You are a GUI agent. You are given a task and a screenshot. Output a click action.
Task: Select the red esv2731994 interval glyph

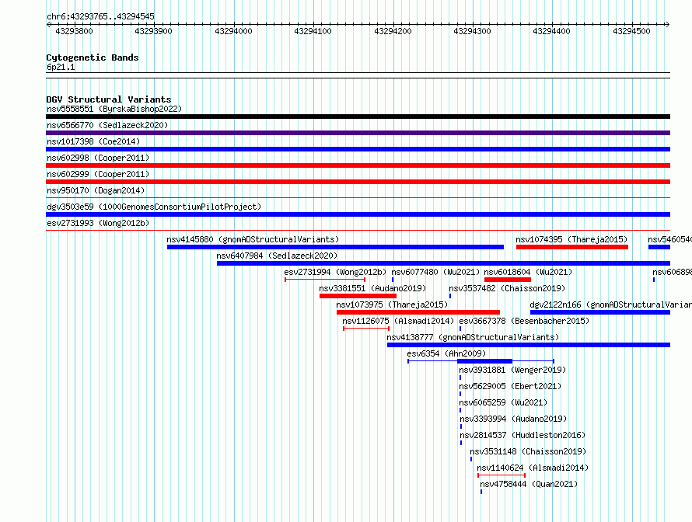325,280
